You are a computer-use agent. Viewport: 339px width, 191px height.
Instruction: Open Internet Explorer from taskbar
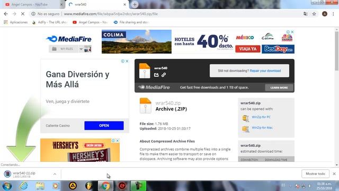tap(24, 186)
